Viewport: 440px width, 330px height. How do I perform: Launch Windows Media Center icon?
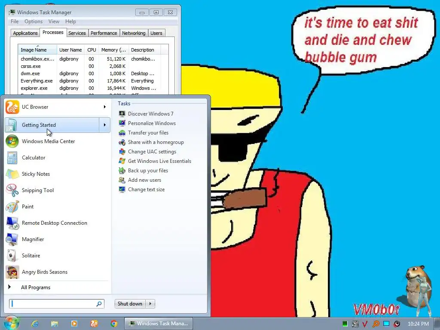[x=12, y=141]
